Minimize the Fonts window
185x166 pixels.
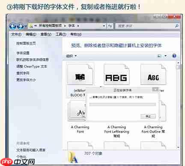pos(157,16)
